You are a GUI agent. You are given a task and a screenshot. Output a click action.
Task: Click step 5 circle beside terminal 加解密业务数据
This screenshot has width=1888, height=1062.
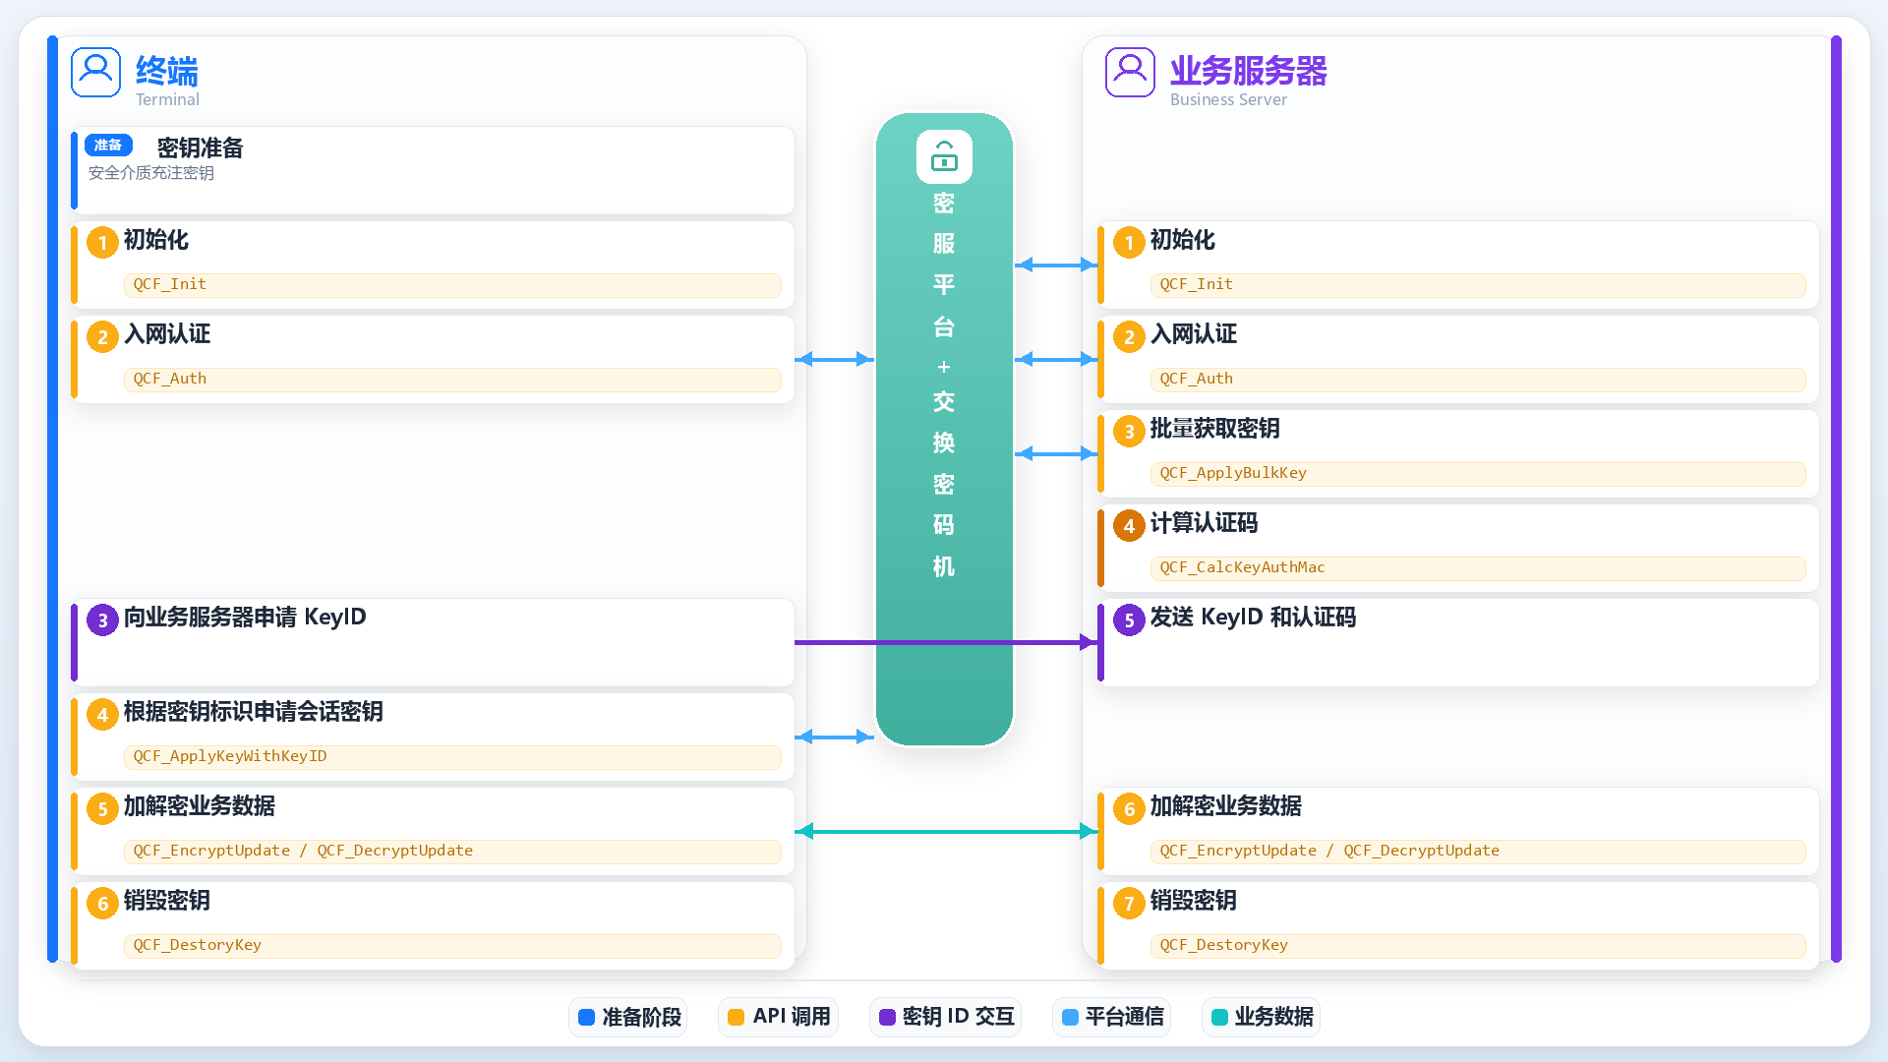[x=102, y=808]
